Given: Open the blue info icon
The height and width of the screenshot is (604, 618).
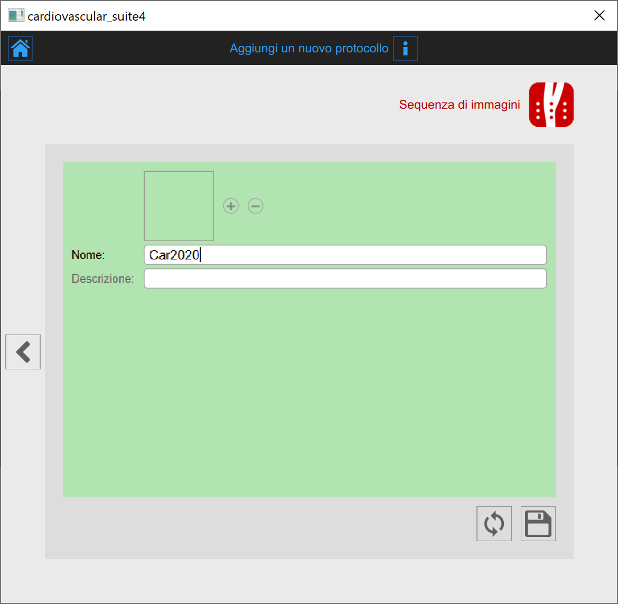Looking at the screenshot, I should pyautogui.click(x=405, y=49).
